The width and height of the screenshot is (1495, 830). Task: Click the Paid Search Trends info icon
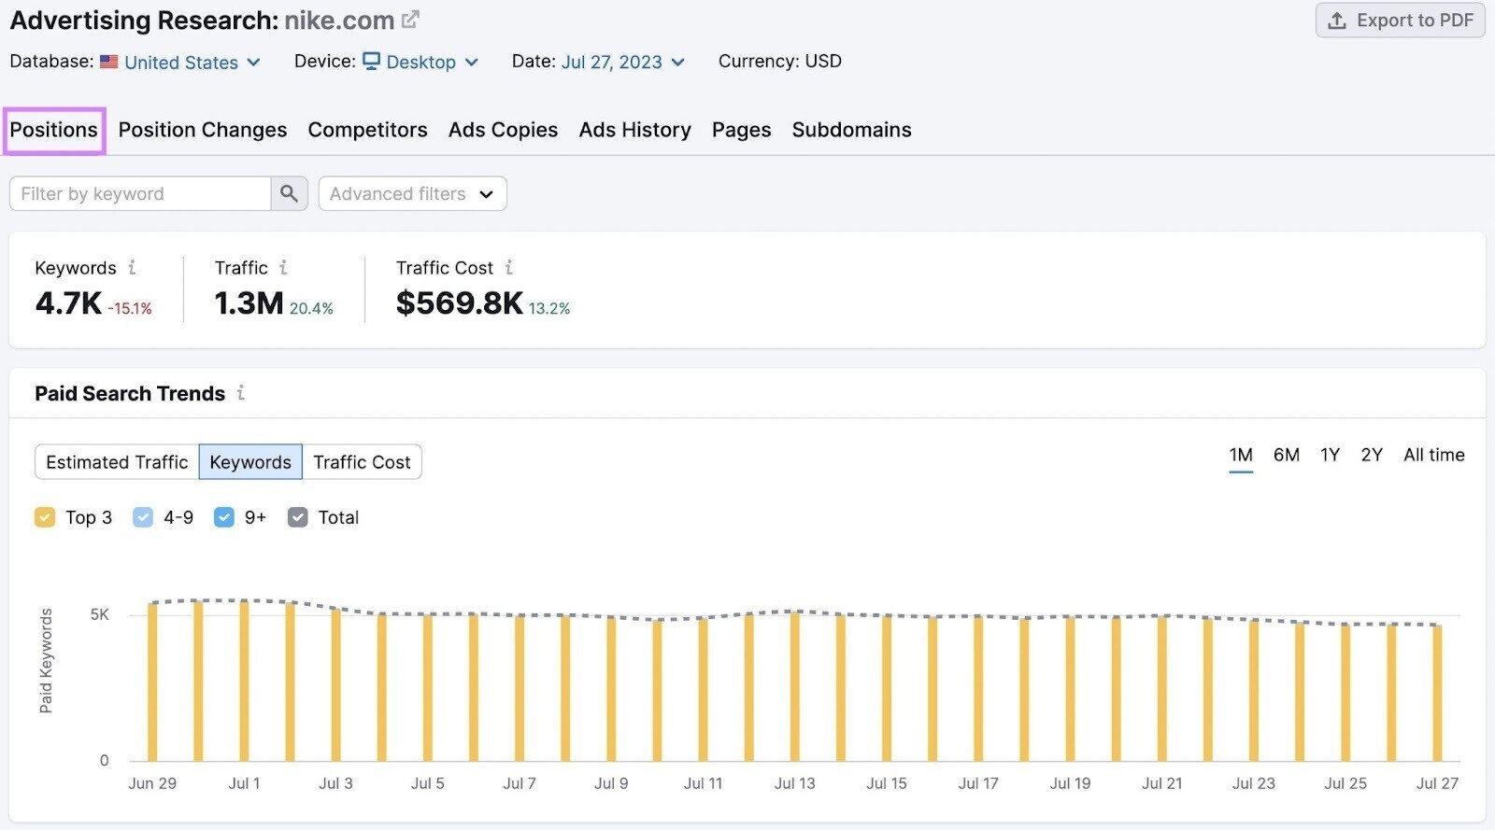(241, 393)
